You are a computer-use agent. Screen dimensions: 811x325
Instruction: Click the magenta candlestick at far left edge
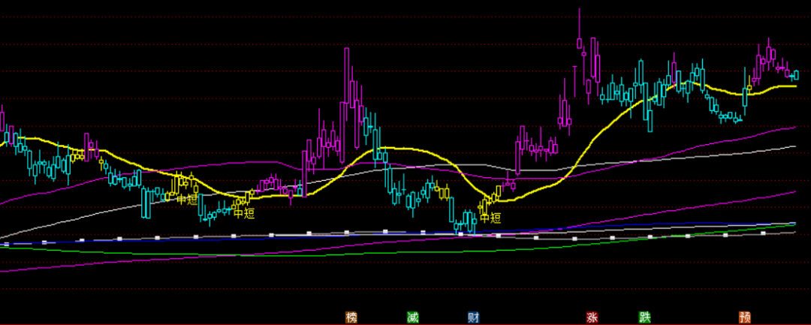2,122
